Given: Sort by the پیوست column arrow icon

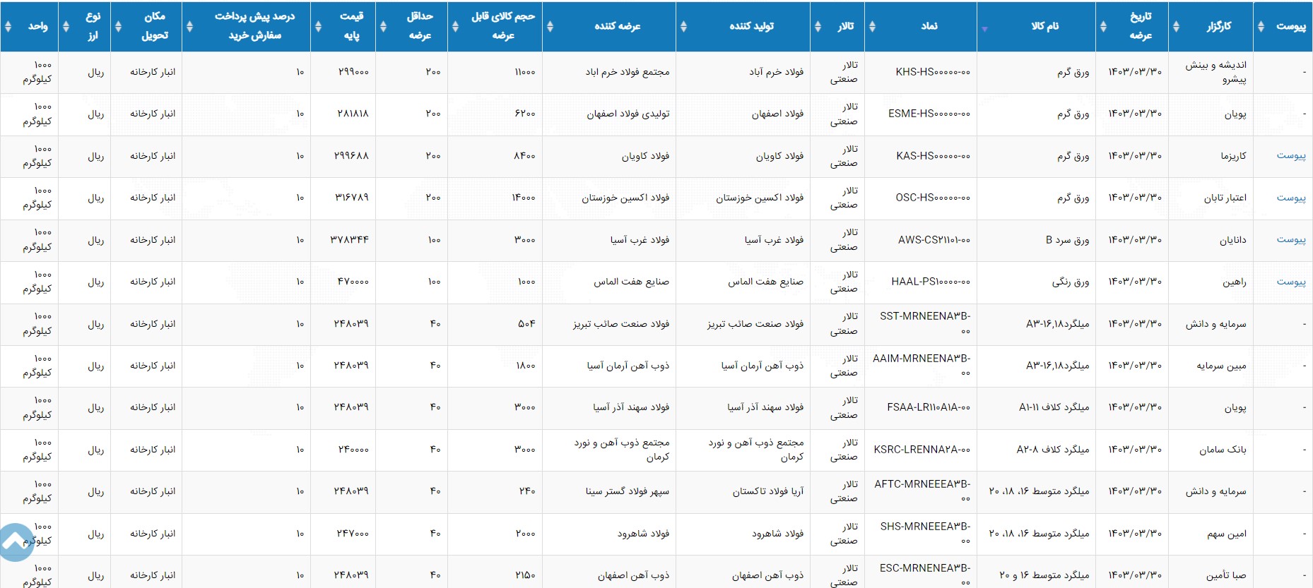Looking at the screenshot, I should click(1261, 26).
